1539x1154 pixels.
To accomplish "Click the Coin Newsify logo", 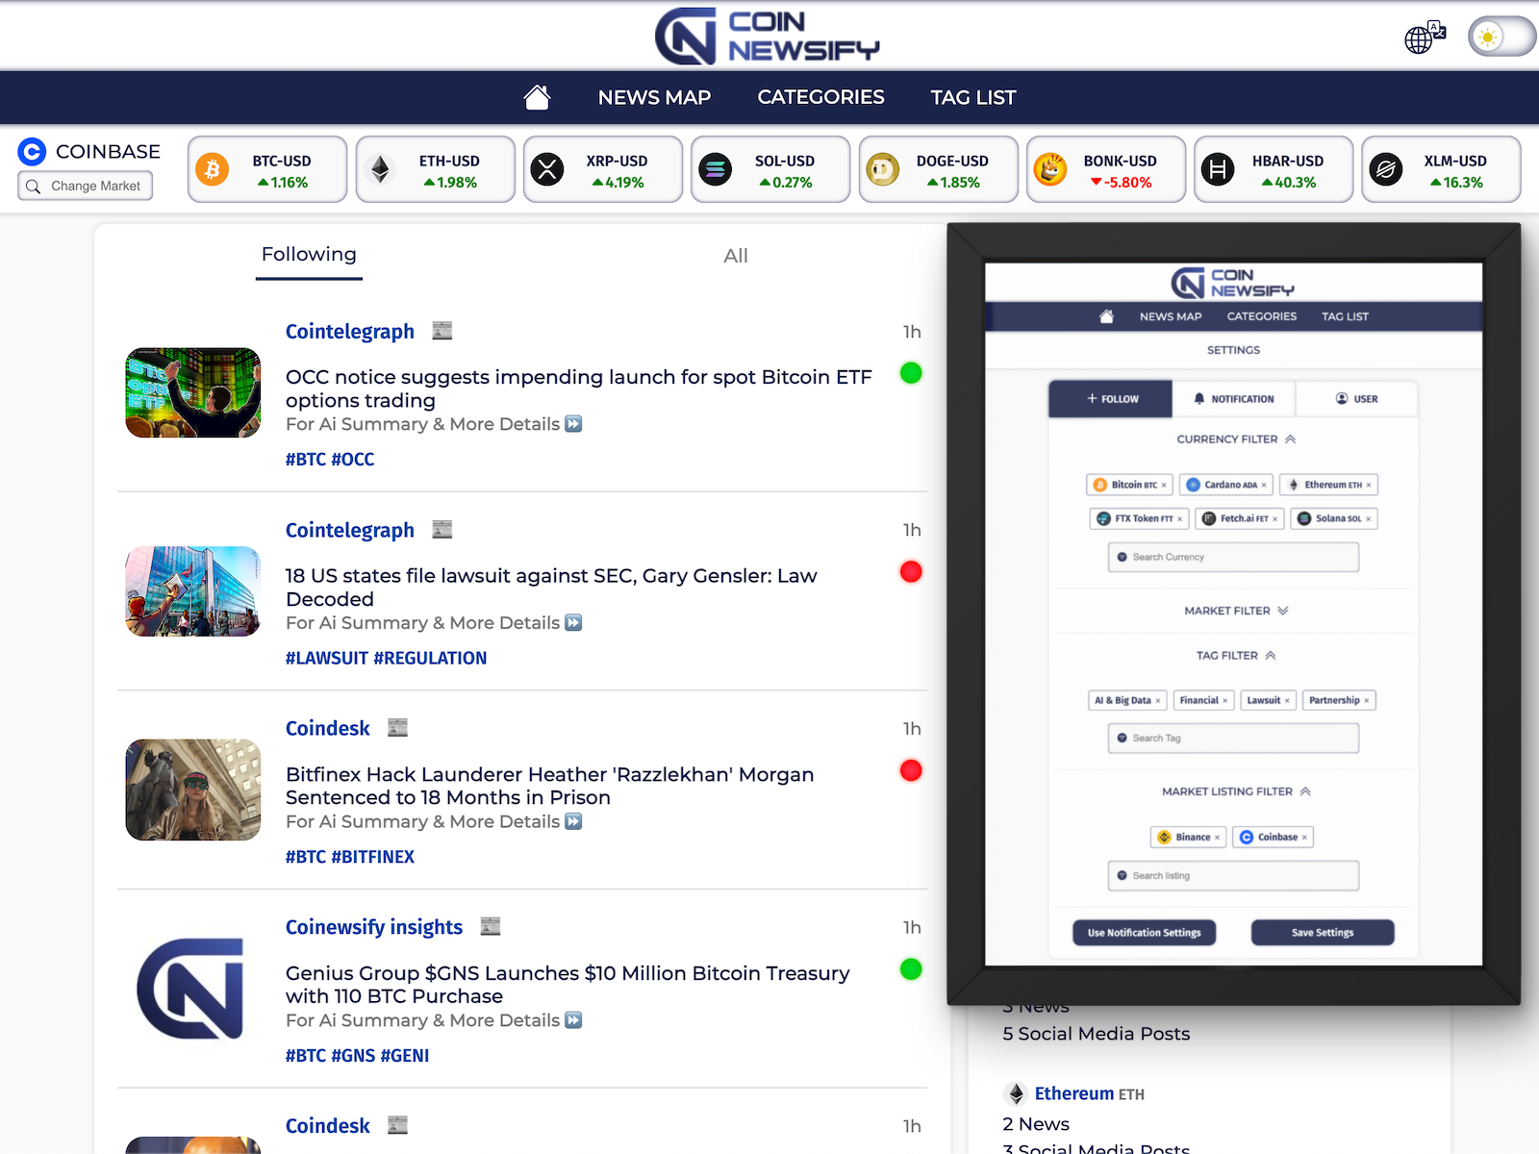I will click(767, 37).
